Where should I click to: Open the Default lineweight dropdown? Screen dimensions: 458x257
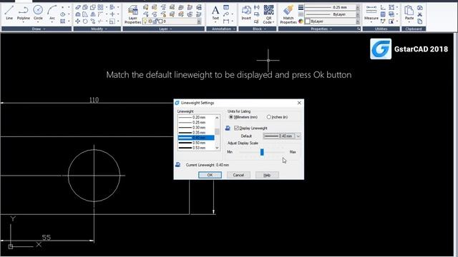(x=298, y=136)
